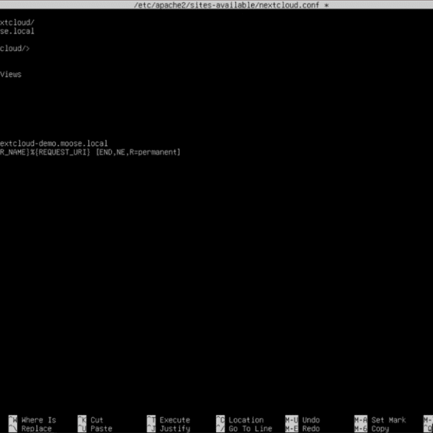The width and height of the screenshot is (433, 433).
Task: Click the 'cloud/>' text line
Action: (x=15, y=48)
